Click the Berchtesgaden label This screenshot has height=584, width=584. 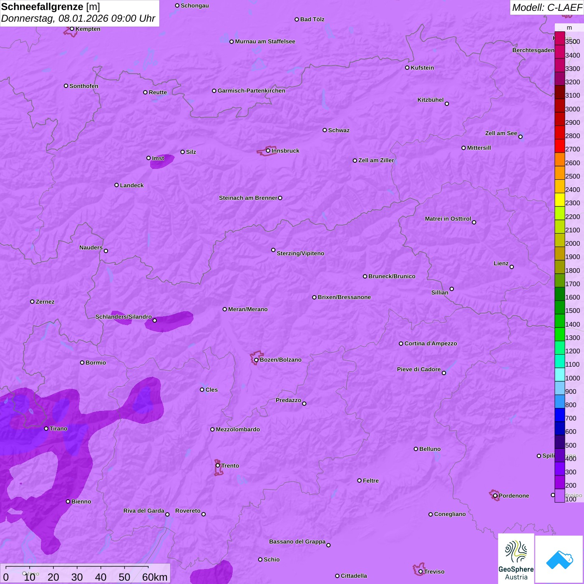533,50
